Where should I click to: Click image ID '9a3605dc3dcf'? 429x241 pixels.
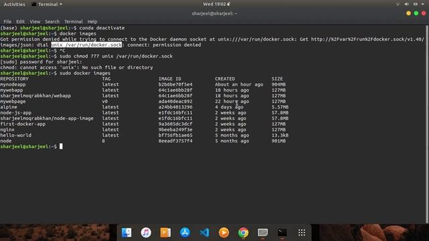pyautogui.click(x=176, y=124)
